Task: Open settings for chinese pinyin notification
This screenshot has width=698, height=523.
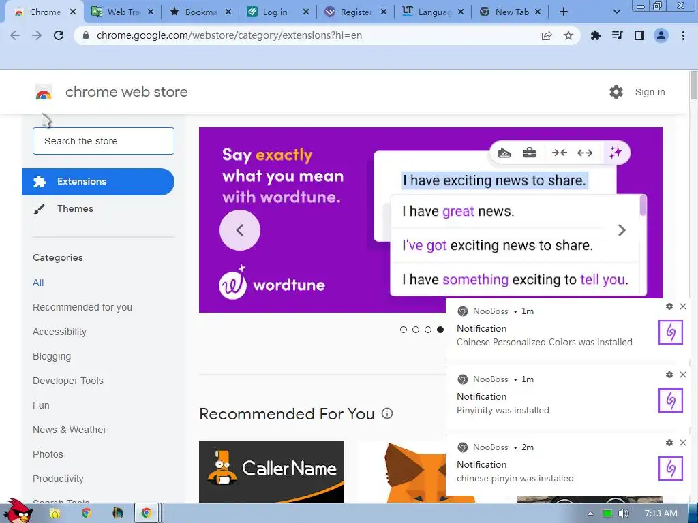Action: point(669,443)
